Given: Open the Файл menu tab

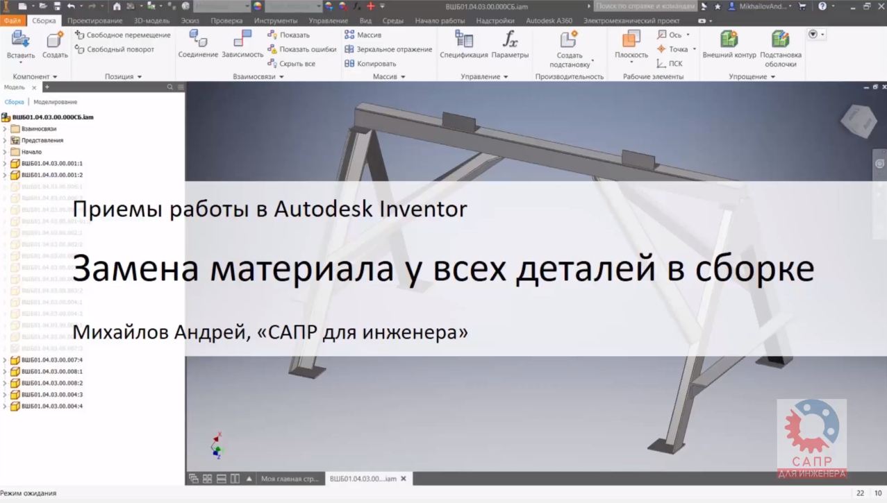Looking at the screenshot, I should 13,21.
